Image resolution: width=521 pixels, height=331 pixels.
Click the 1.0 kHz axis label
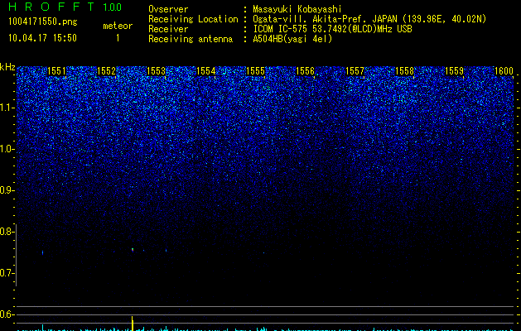7,149
